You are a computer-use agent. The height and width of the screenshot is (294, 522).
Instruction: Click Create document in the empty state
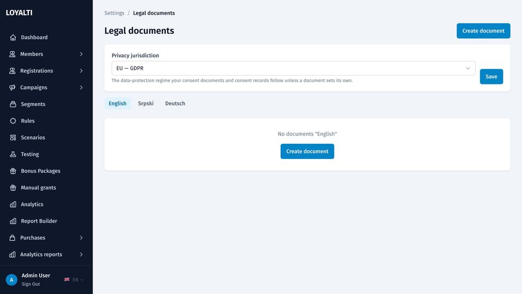pyautogui.click(x=307, y=151)
